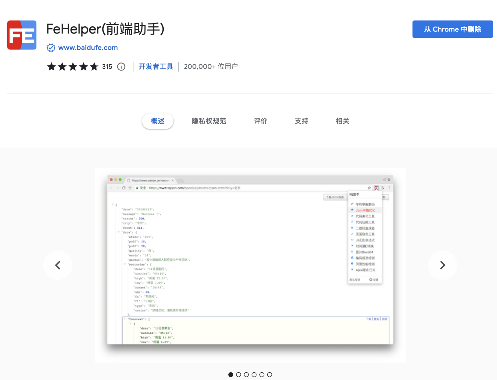Show previous screenshot with left arrow
497x380 pixels.
coord(58,265)
